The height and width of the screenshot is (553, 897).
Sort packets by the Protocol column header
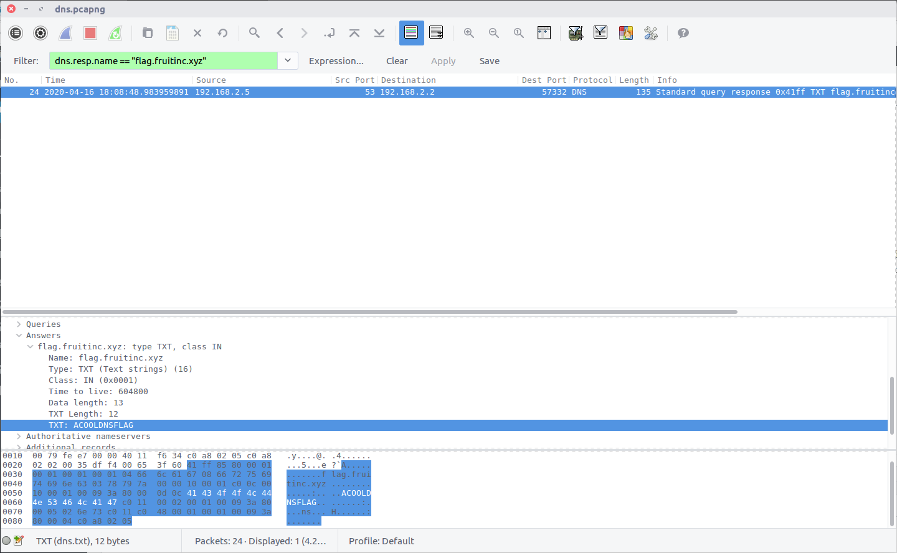592,80
